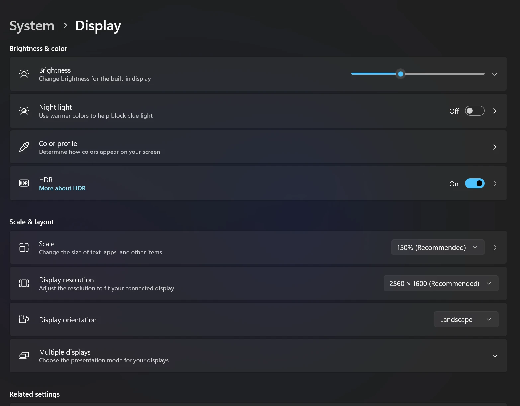The height and width of the screenshot is (406, 520).
Task: Open the Display resolution dropdown
Action: click(441, 283)
